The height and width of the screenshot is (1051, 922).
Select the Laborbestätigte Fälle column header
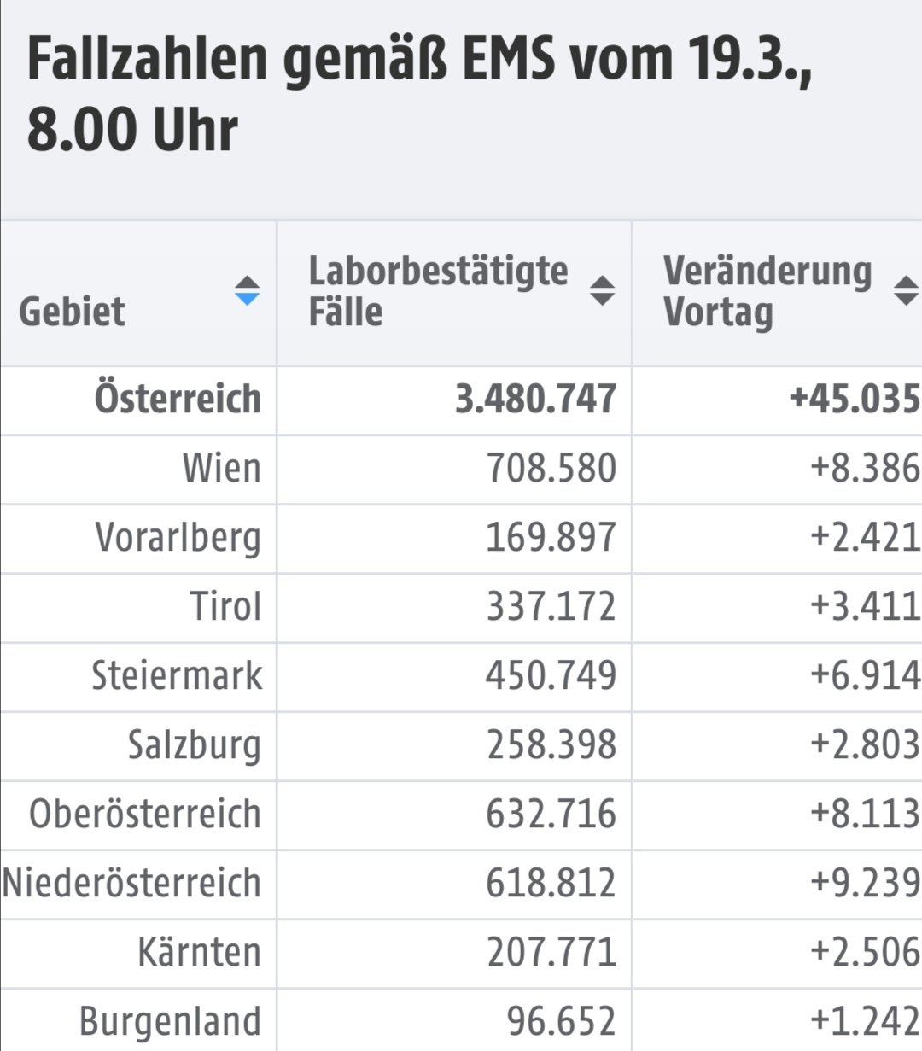click(454, 294)
